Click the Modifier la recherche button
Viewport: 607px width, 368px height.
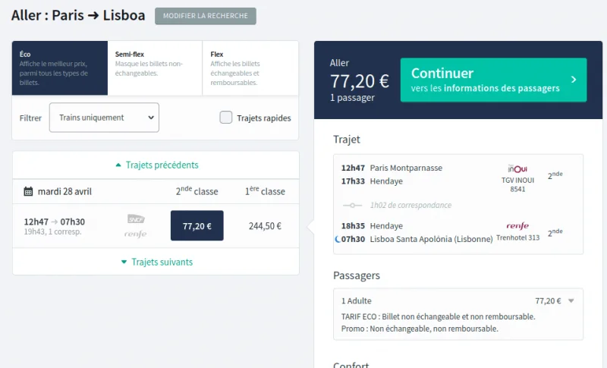click(x=206, y=16)
